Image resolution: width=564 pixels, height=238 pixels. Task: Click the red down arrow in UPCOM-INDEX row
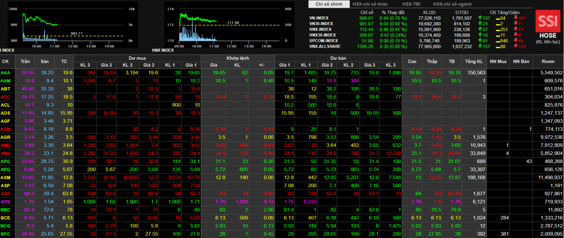click(516, 40)
